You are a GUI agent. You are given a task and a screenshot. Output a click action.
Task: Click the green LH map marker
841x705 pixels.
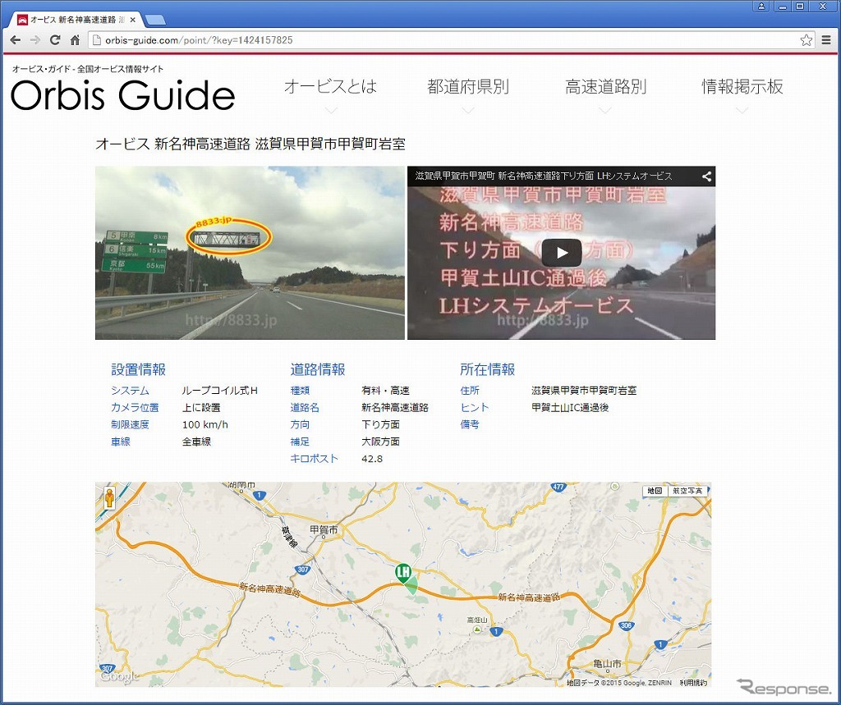point(403,573)
